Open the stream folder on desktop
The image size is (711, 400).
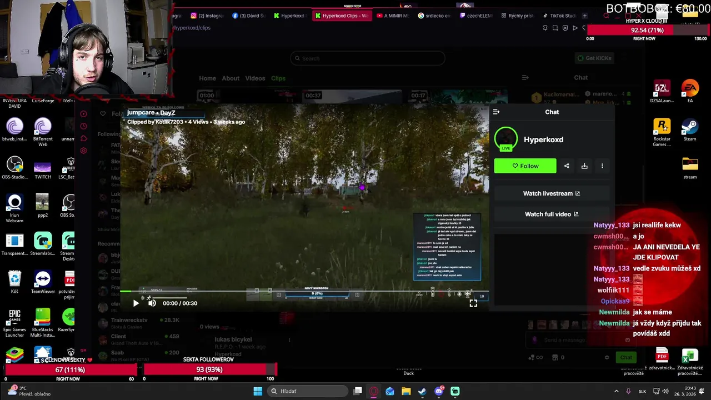(690, 168)
